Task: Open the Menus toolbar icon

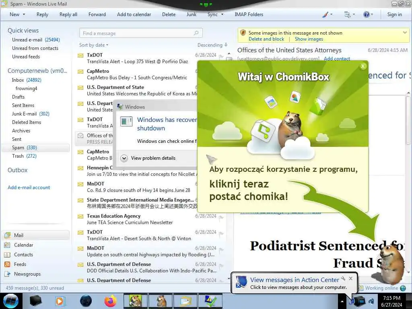Action: coord(347,14)
